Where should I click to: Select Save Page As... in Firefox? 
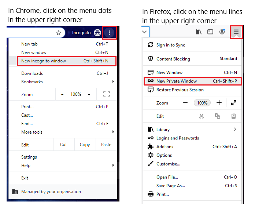(192, 186)
